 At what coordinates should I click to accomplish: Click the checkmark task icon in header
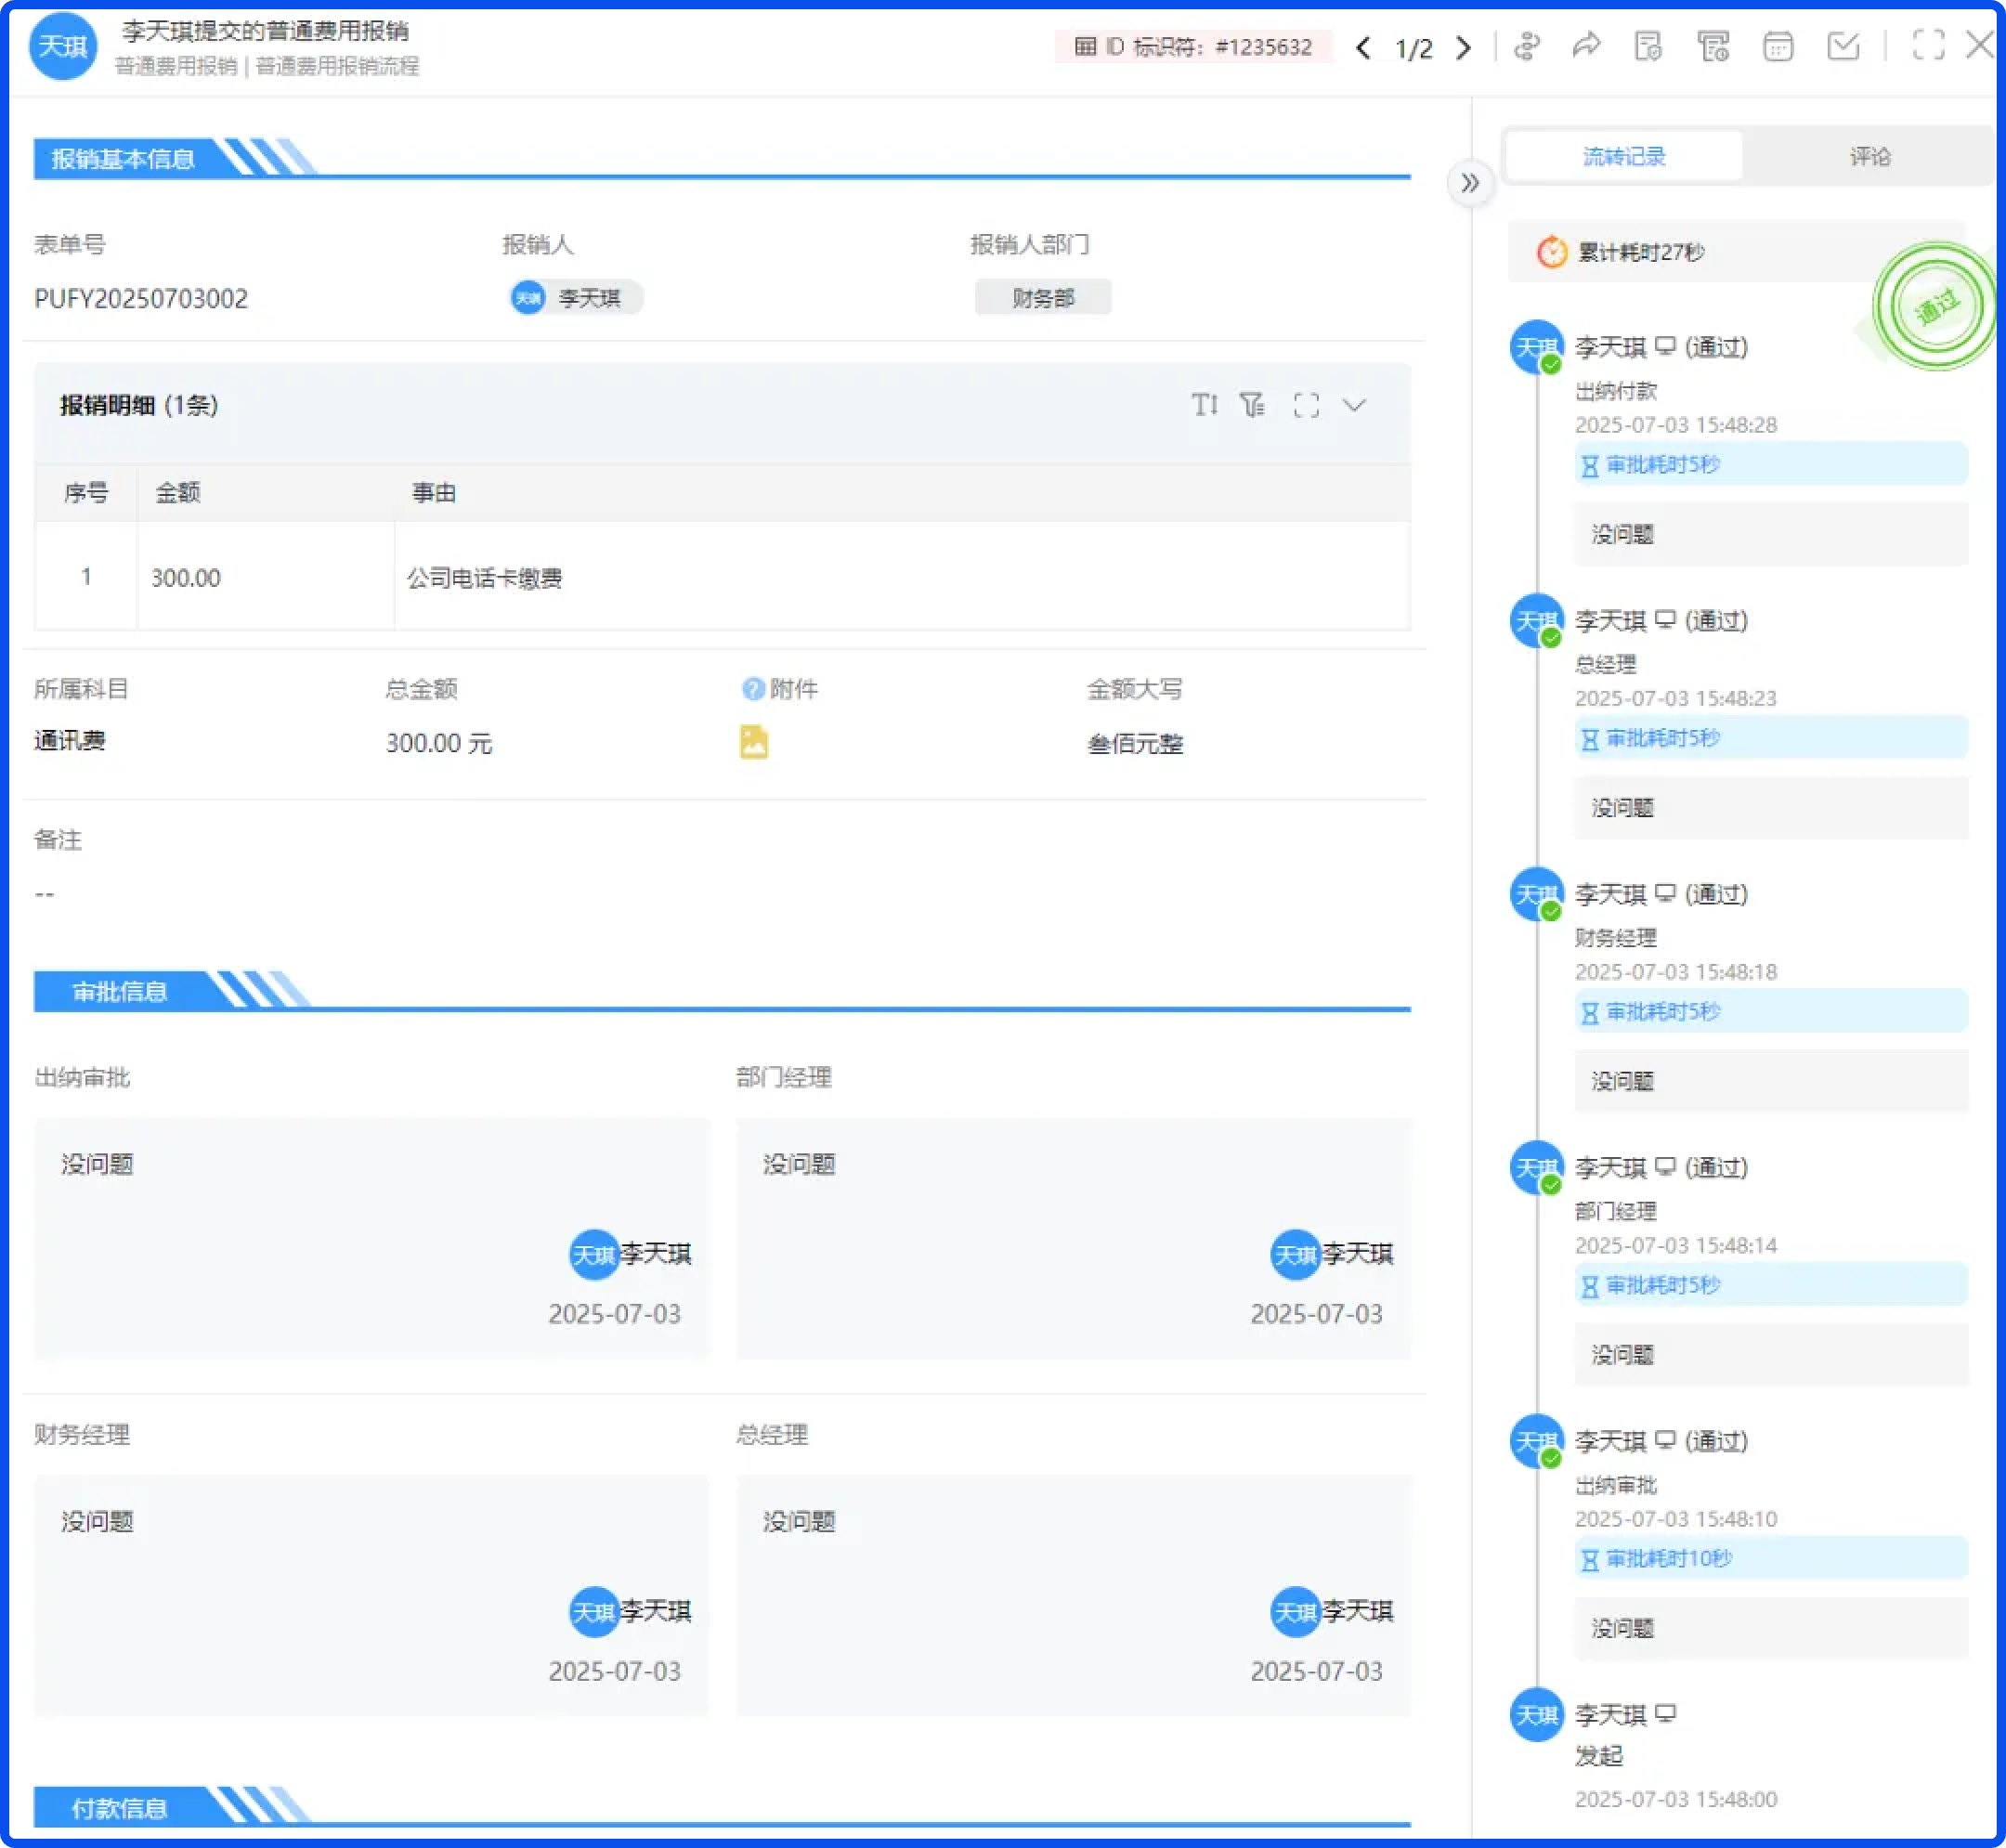[x=1842, y=47]
